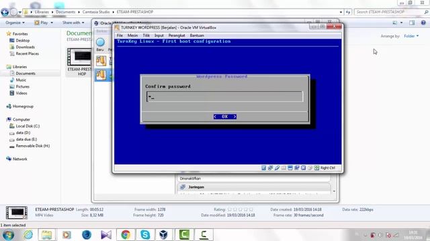Click Documents in the address breadcrumb

(66, 12)
